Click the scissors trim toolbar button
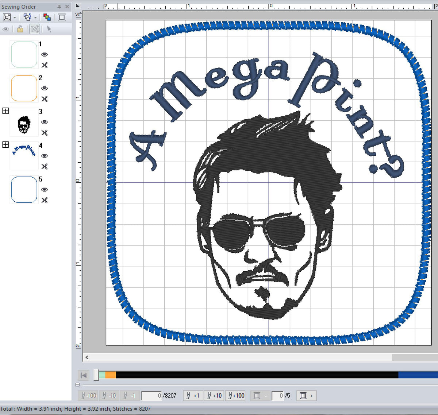This screenshot has width=438, height=415. (35, 29)
